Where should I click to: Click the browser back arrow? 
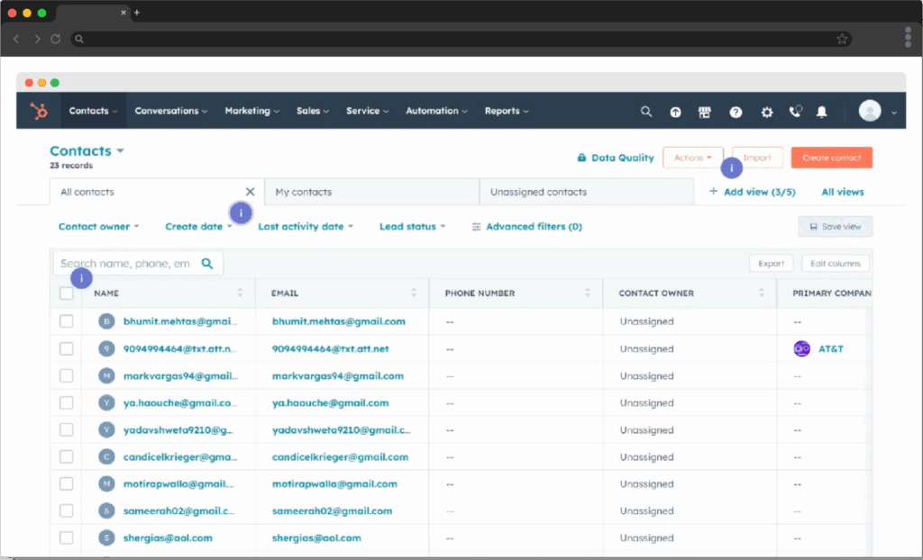(x=16, y=39)
